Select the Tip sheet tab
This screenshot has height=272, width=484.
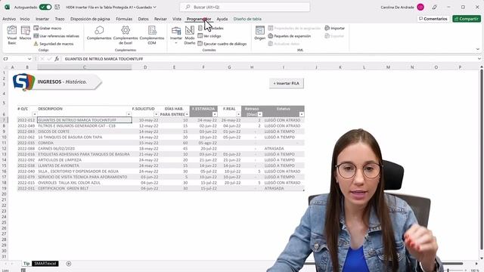tap(26, 264)
